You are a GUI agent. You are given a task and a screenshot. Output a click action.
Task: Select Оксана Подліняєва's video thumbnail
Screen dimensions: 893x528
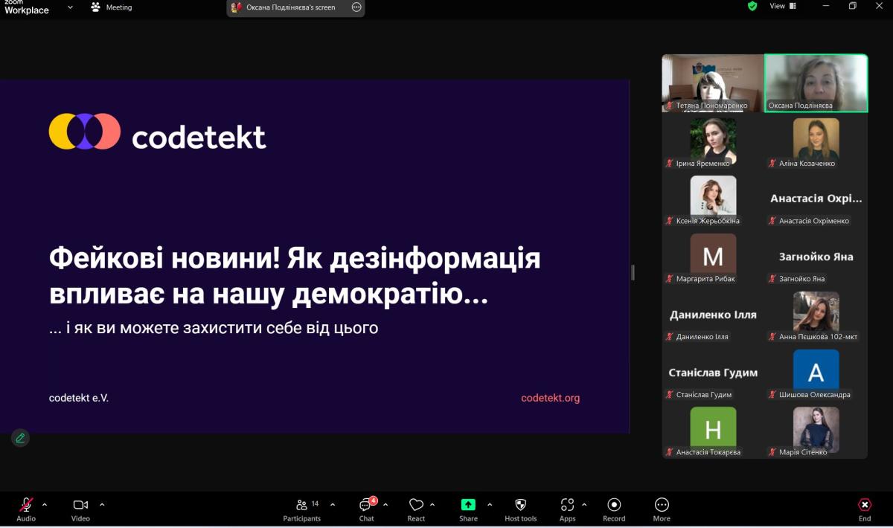[816, 83]
